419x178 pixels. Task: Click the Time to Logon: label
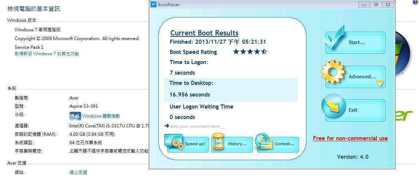(189, 62)
